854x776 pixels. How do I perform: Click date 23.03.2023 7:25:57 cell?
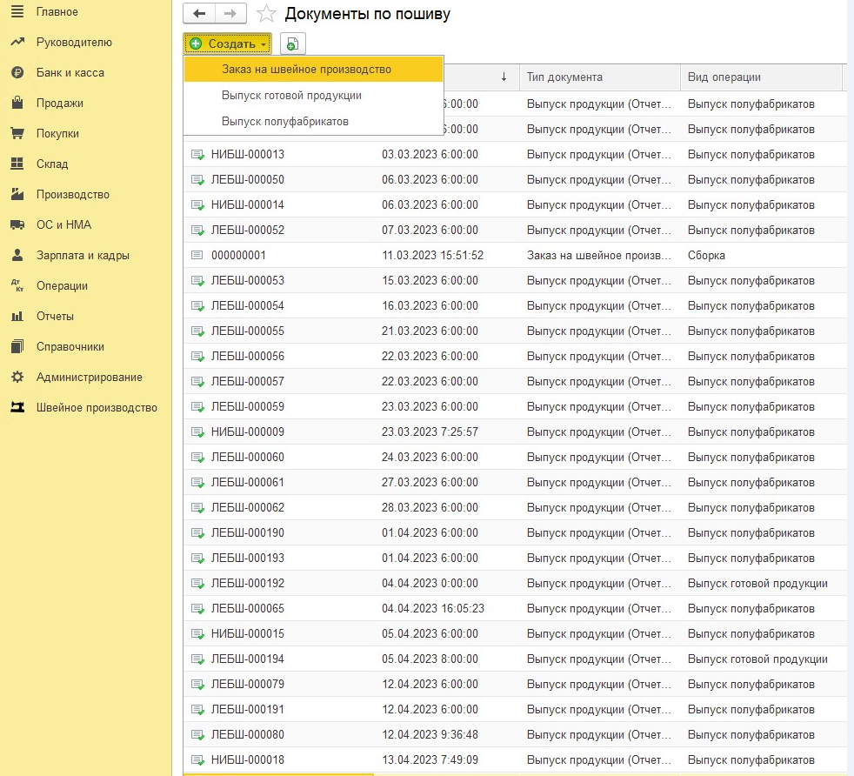pos(430,431)
